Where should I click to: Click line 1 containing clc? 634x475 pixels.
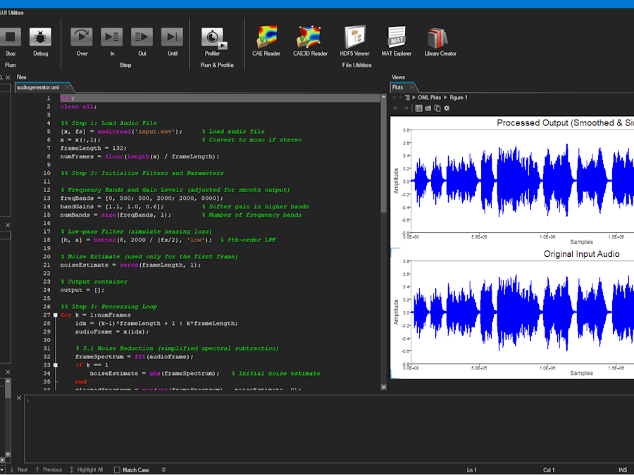pos(220,98)
